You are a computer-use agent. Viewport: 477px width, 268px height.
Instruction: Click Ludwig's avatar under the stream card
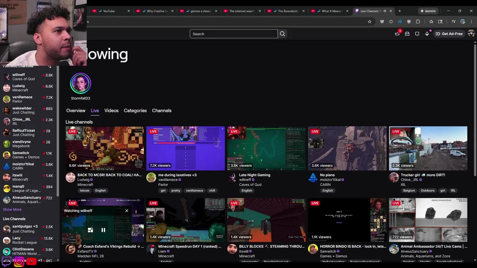coord(70,177)
